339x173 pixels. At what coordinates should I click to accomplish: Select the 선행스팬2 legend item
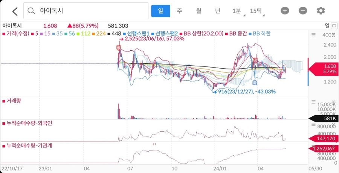point(165,34)
